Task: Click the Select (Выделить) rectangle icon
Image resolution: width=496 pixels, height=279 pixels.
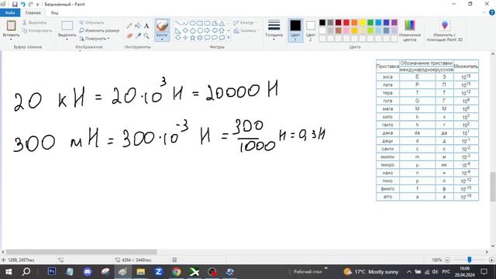Action: pos(67,26)
